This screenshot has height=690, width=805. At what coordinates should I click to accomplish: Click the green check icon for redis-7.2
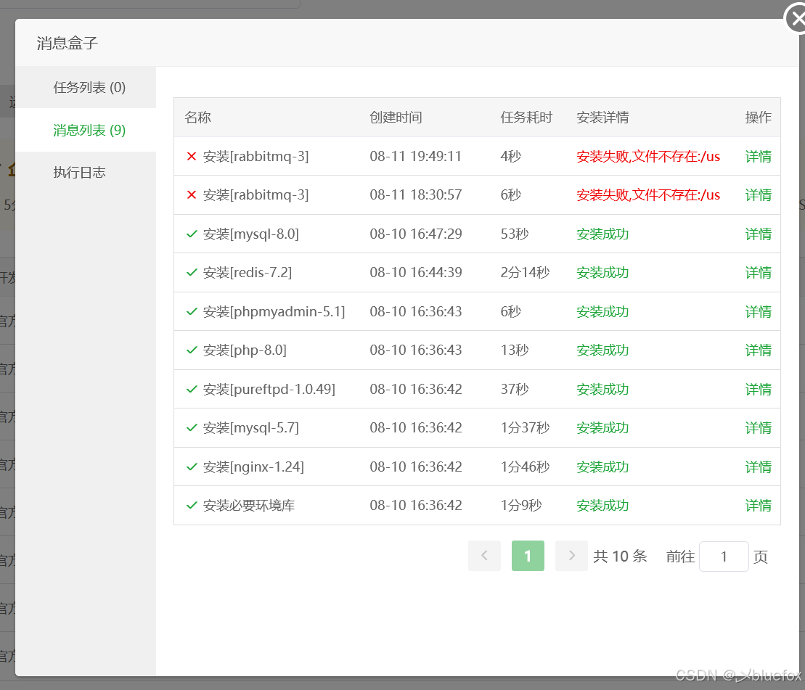point(192,272)
